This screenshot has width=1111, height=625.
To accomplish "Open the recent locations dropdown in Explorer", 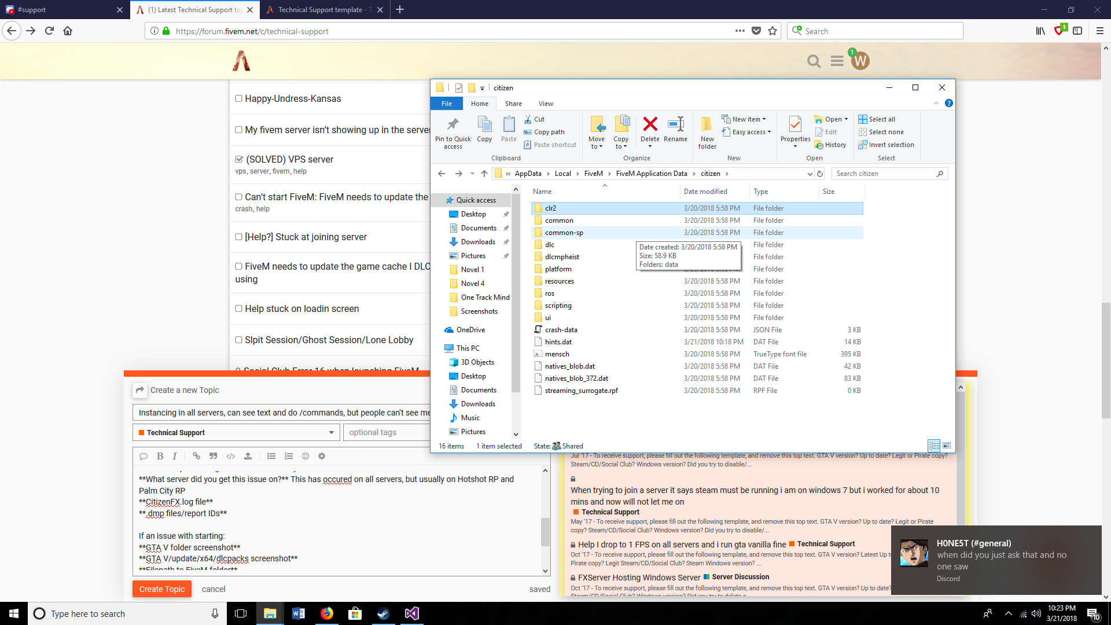I will tap(472, 174).
